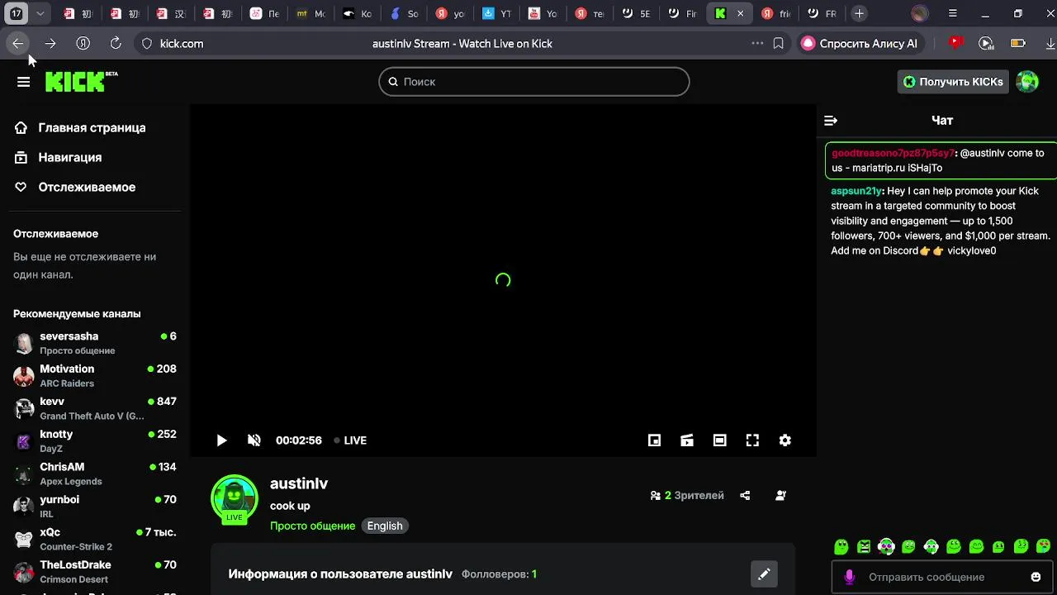Click the purple microphone icon in chat
Screen dimensions: 1057x595
[849, 577]
